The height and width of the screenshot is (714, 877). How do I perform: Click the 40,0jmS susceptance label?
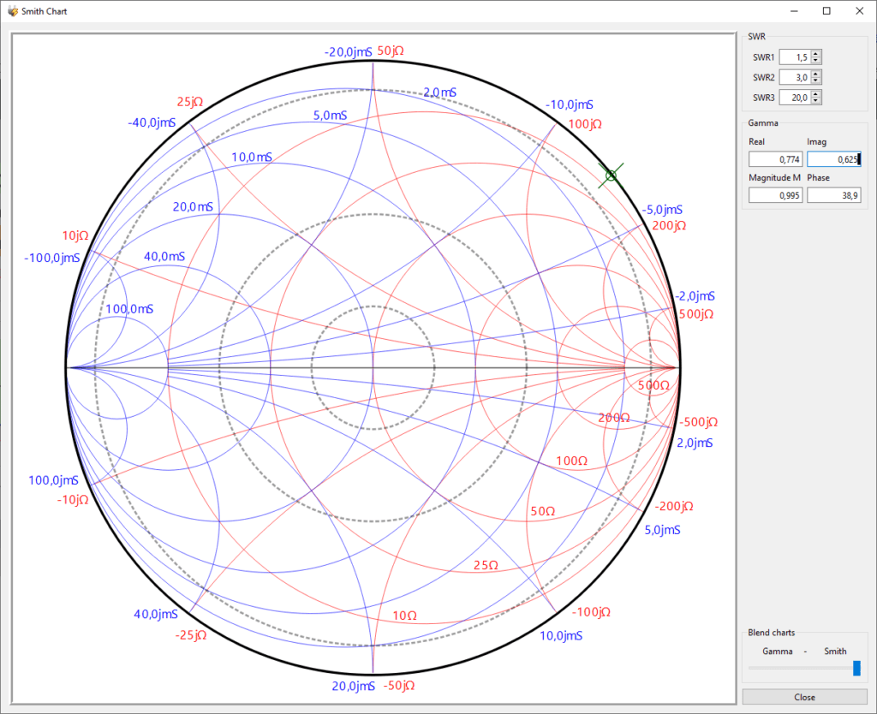tap(156, 615)
